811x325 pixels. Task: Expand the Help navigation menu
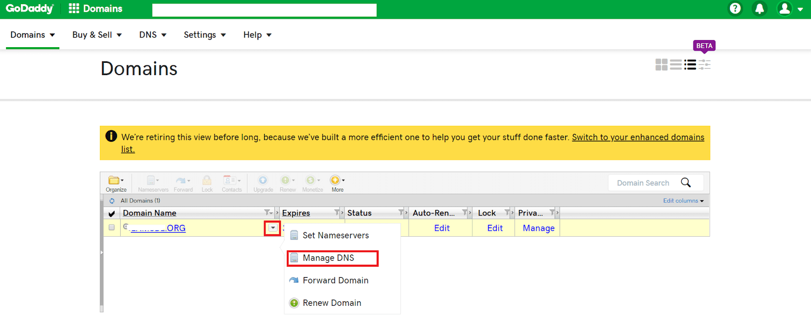point(257,34)
